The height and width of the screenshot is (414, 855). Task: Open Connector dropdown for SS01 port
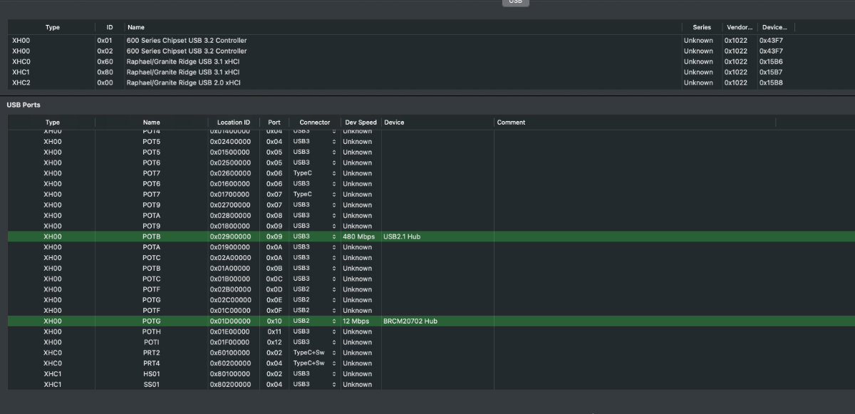coord(314,385)
